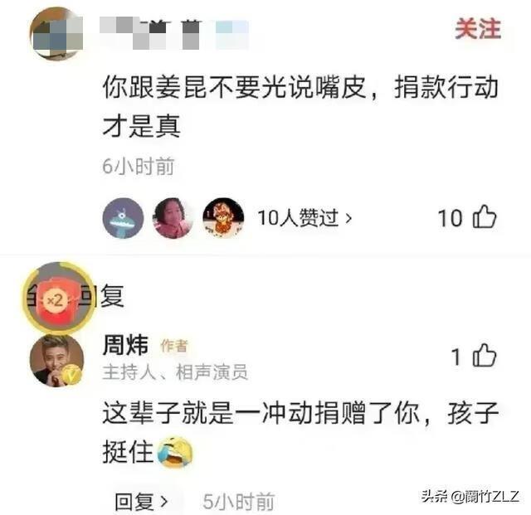Tap the 头条 @蘭竹ZLZ watermark

pyautogui.click(x=470, y=497)
